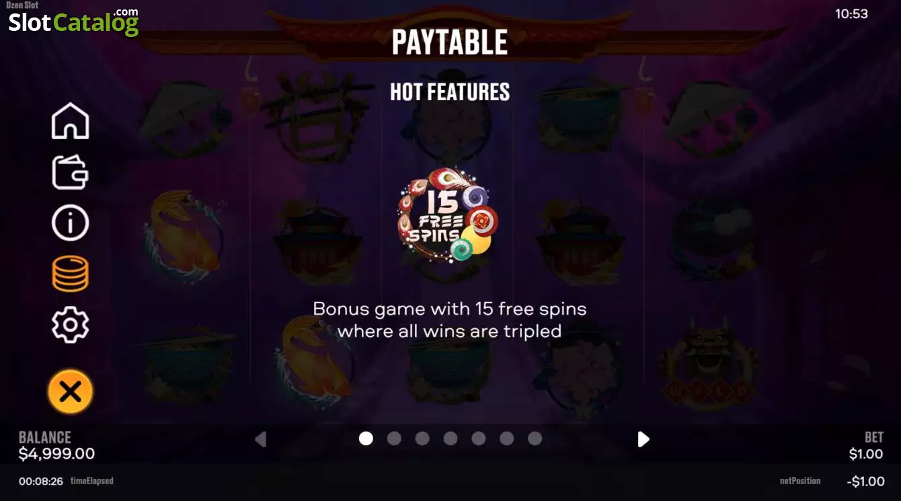Screen dimensions: 901x501
Task: Click the PAYTABLE heading
Action: 450,42
